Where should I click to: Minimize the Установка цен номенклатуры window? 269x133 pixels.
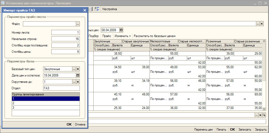[x=255, y=3]
